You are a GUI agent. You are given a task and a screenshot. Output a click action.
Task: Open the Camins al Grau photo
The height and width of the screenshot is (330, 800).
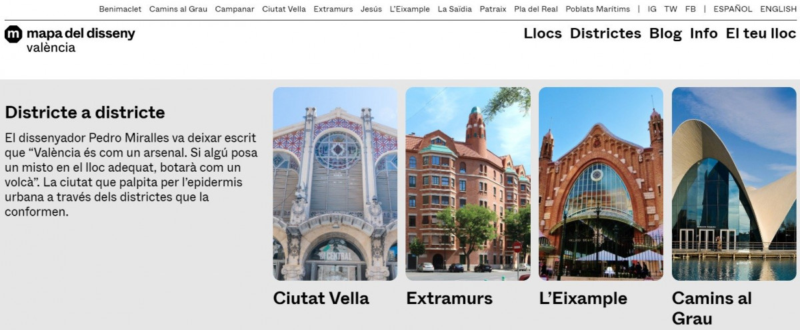click(734, 184)
